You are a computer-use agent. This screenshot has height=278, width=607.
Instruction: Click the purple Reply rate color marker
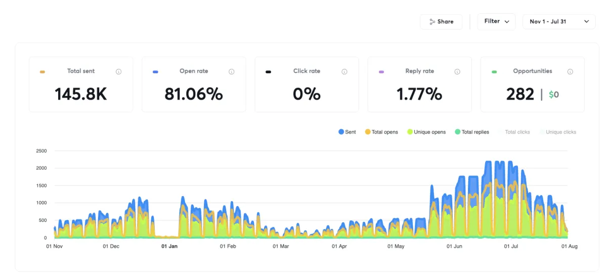pyautogui.click(x=381, y=72)
